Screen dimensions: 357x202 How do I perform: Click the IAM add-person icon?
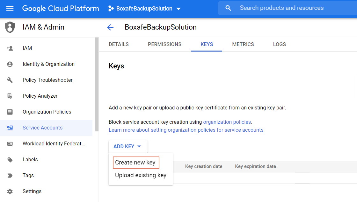click(10, 48)
